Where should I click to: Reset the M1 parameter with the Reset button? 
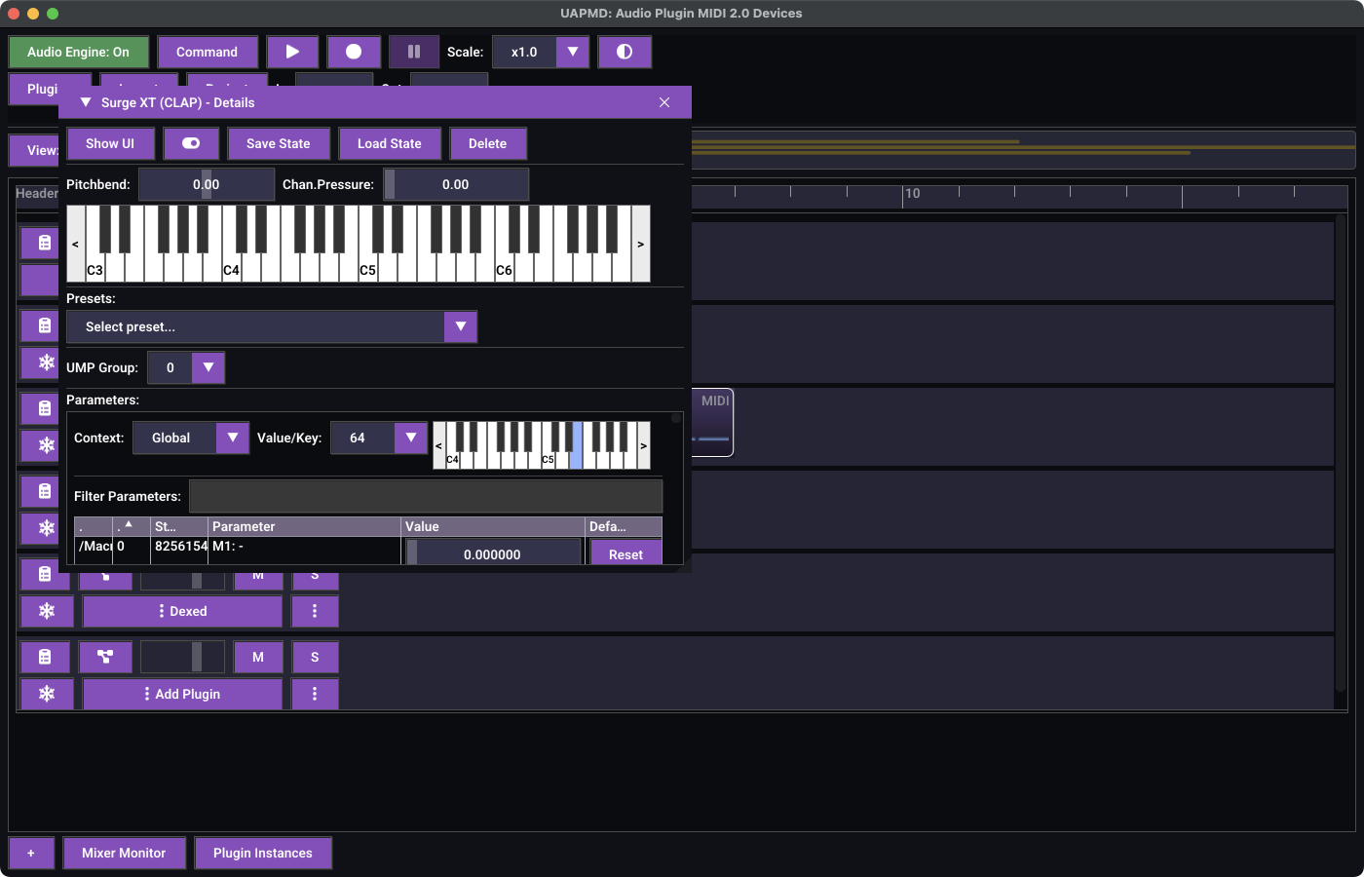coord(626,553)
